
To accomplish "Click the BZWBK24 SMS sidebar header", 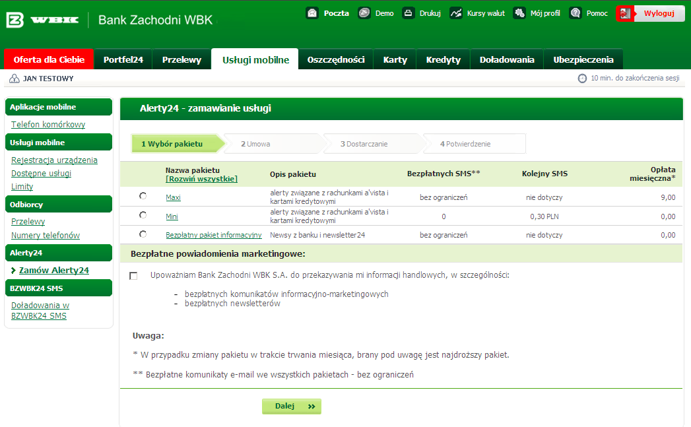I will pos(59,288).
